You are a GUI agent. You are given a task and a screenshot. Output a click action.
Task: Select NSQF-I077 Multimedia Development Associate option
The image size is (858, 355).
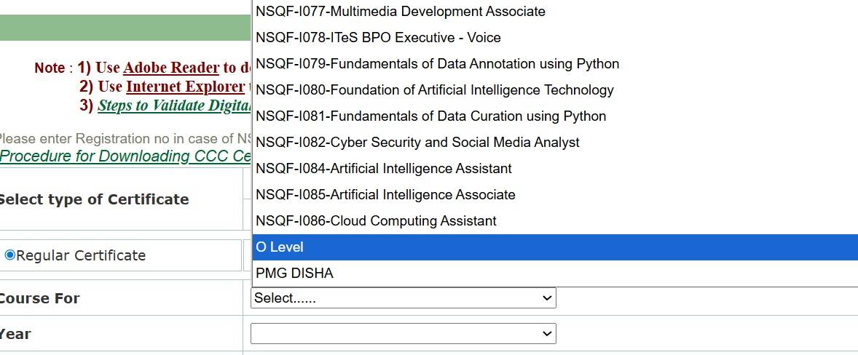tap(401, 12)
